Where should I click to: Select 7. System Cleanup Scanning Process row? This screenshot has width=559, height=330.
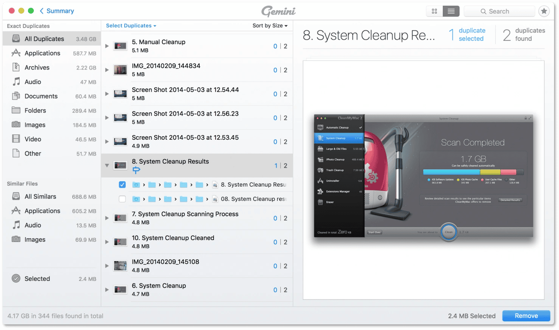[197, 218]
